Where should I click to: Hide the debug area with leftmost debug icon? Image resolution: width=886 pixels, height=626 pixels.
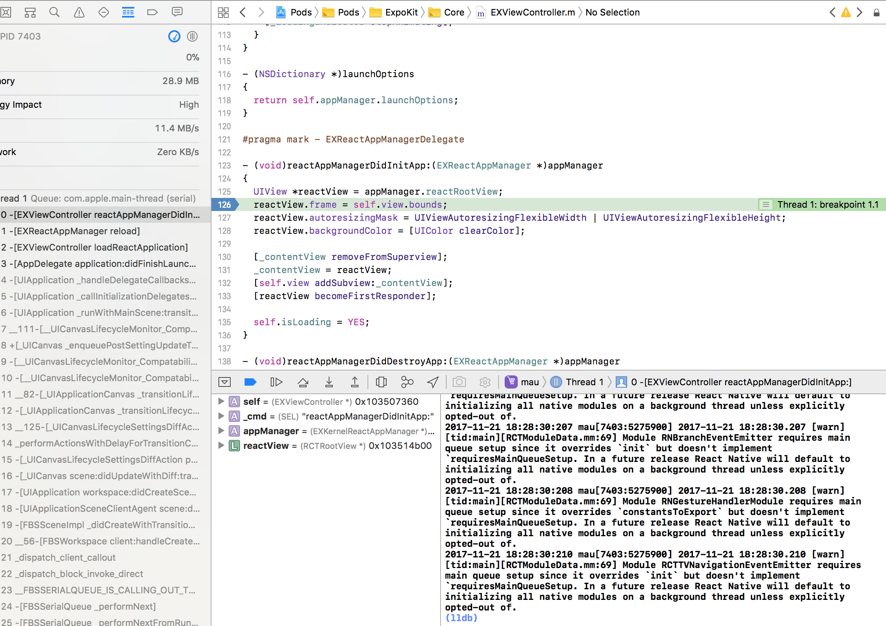click(225, 382)
